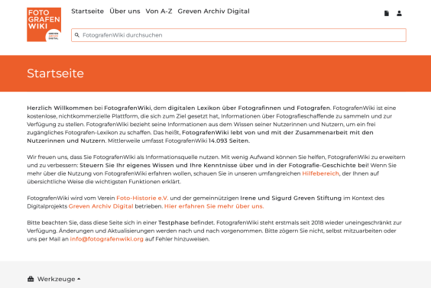Click the Werkzeuge toolbox icon

click(x=31, y=279)
